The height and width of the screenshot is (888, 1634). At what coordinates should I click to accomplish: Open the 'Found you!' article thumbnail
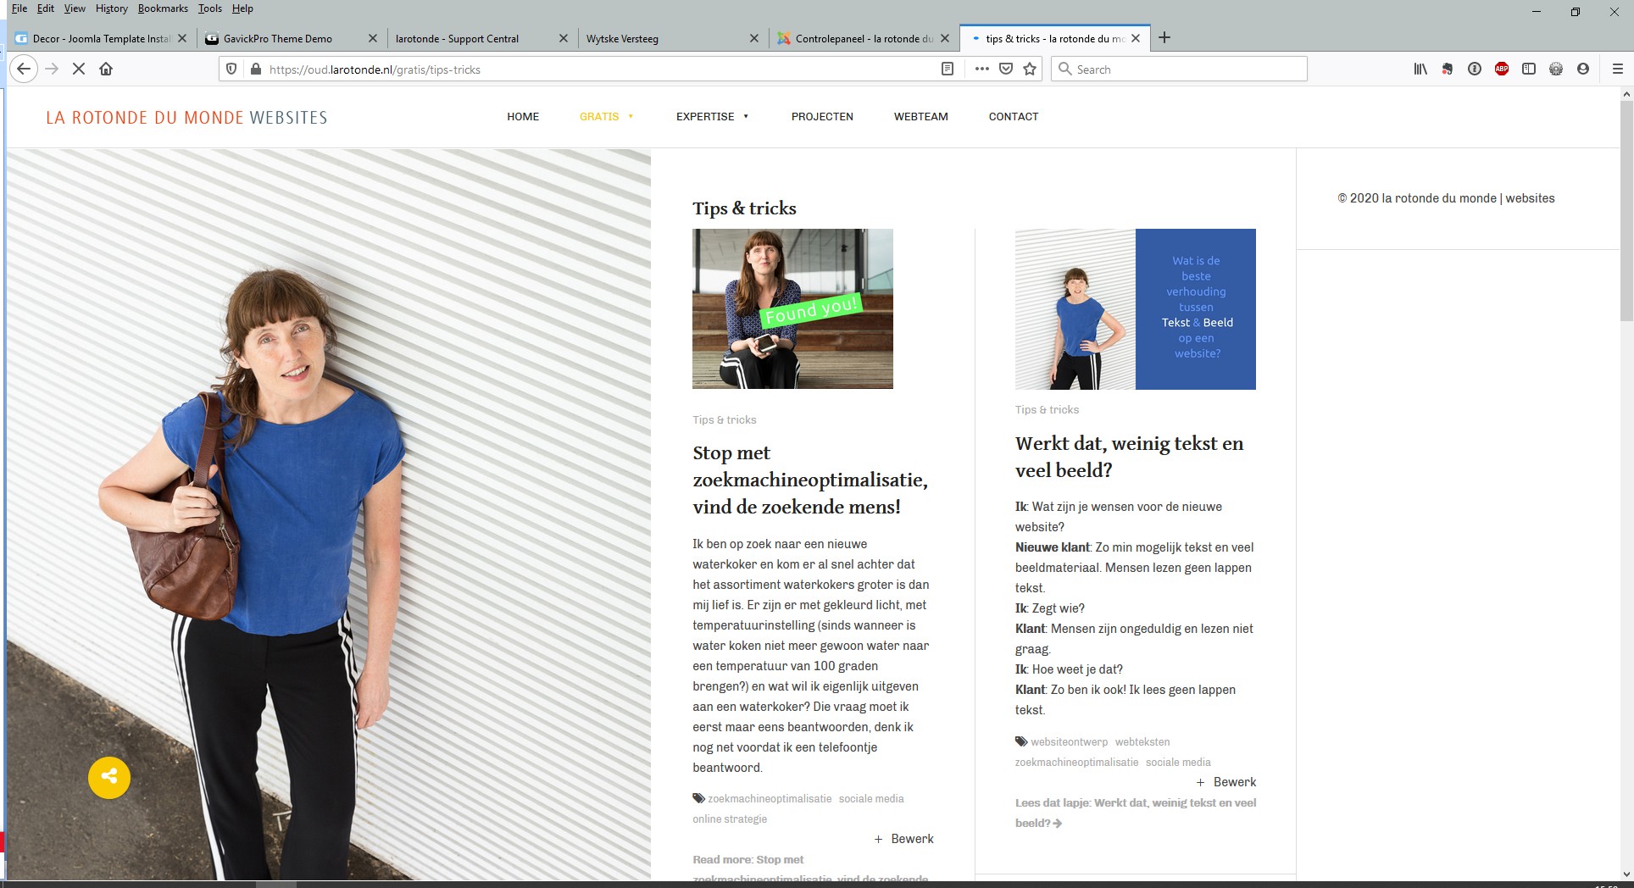tap(792, 308)
